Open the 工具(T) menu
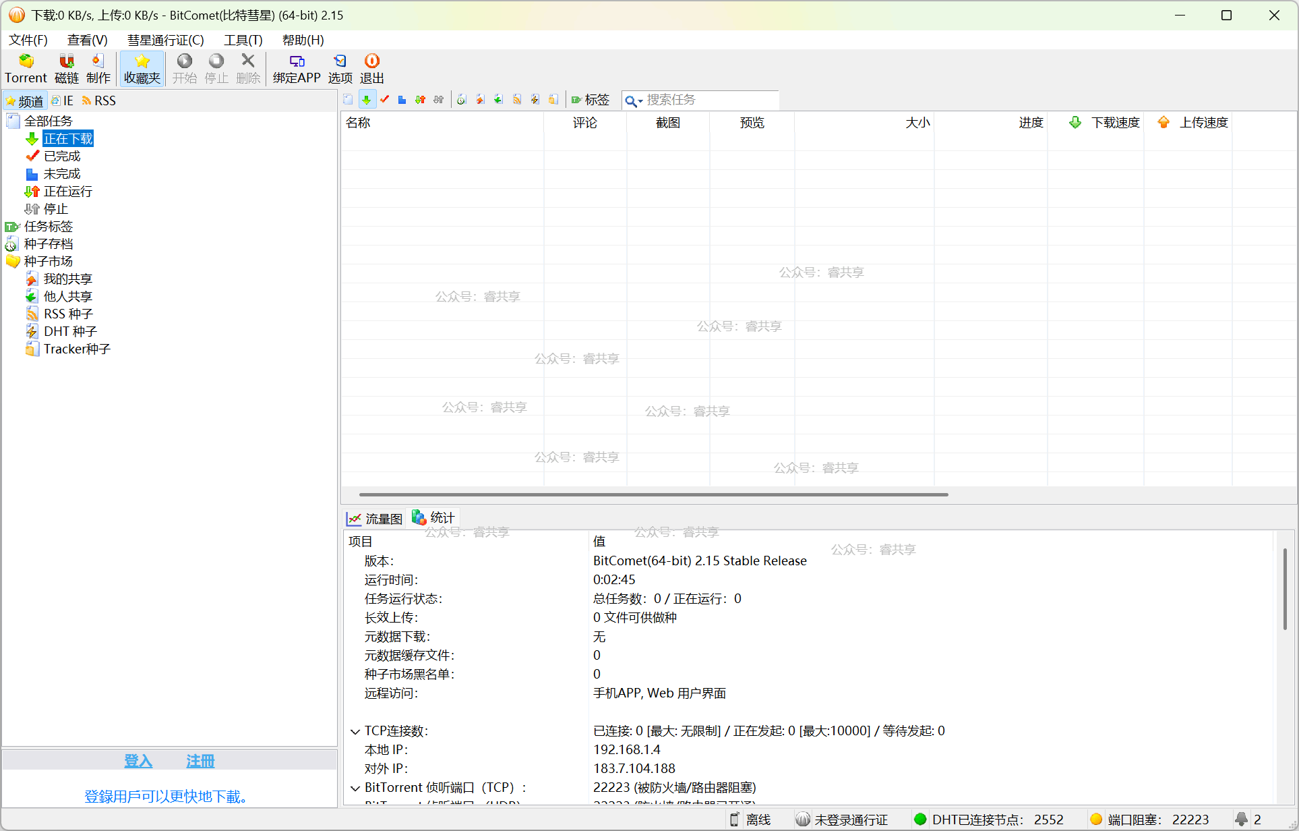This screenshot has height=831, width=1299. click(243, 40)
